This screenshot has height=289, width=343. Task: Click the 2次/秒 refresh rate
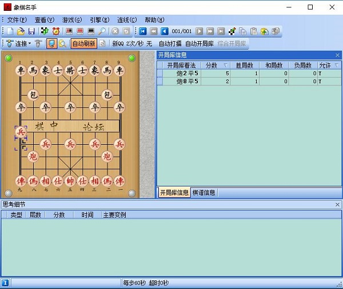(x=135, y=44)
